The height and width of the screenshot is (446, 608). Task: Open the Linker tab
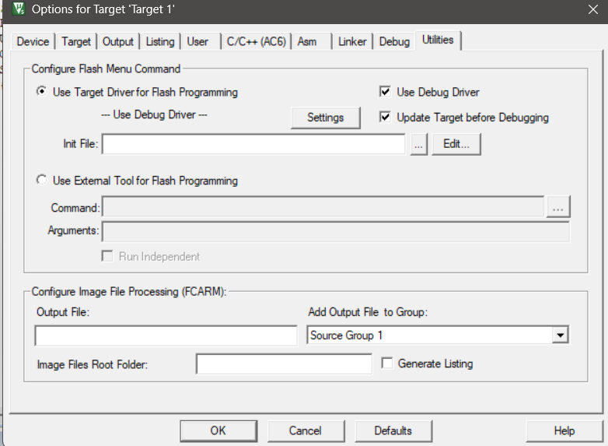coord(352,42)
